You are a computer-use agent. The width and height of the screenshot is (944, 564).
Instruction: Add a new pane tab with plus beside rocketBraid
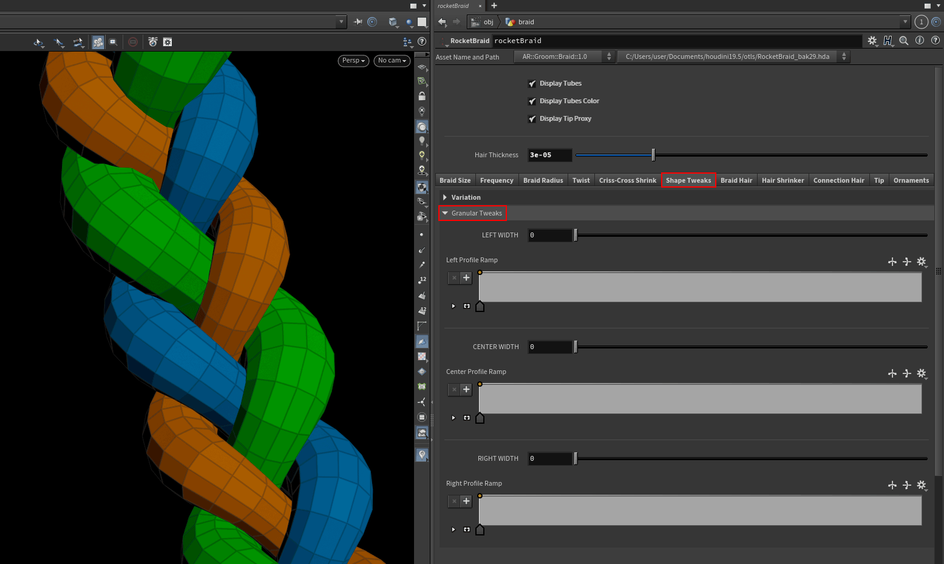pos(494,5)
